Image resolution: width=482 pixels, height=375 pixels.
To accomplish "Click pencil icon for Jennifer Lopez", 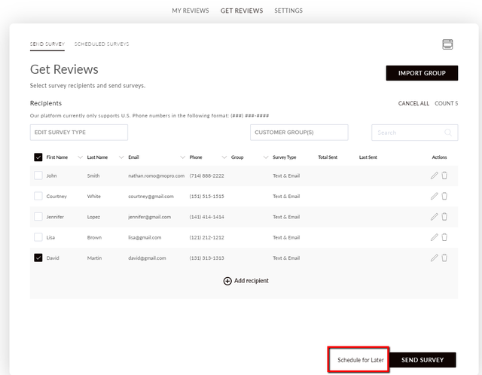I will [x=434, y=217].
